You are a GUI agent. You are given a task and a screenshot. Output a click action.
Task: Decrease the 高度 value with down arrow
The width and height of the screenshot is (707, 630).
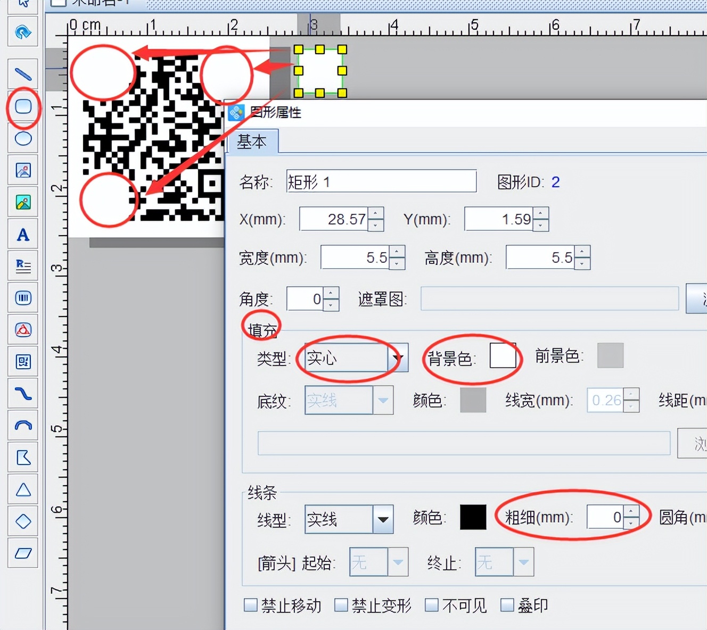tap(582, 263)
